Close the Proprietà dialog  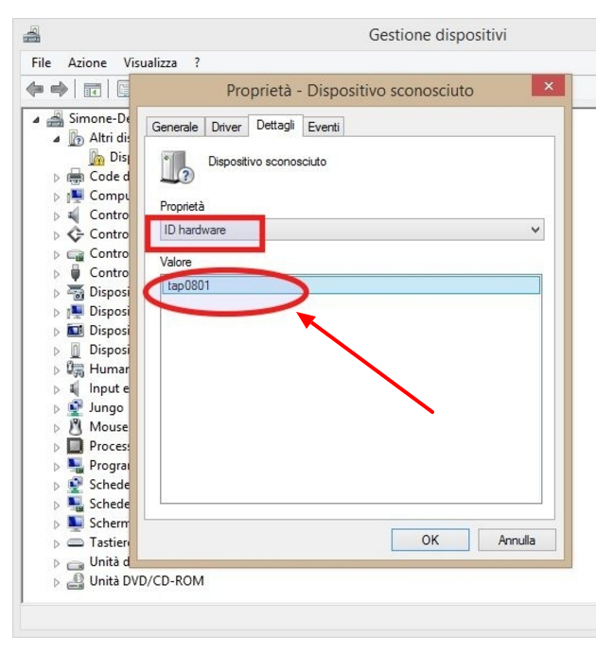548,86
